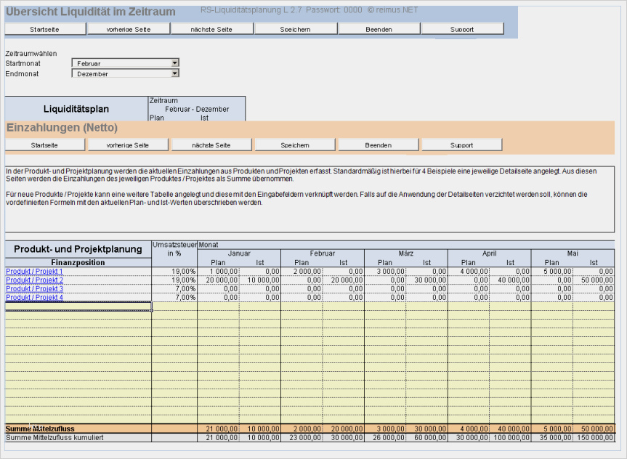This screenshot has height=459, width=627.
Task: Open Support from the top button row
Action: [x=462, y=29]
